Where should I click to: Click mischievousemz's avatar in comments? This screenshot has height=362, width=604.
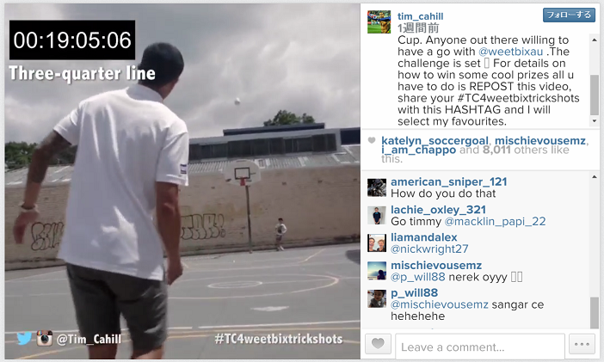pyautogui.click(x=377, y=271)
